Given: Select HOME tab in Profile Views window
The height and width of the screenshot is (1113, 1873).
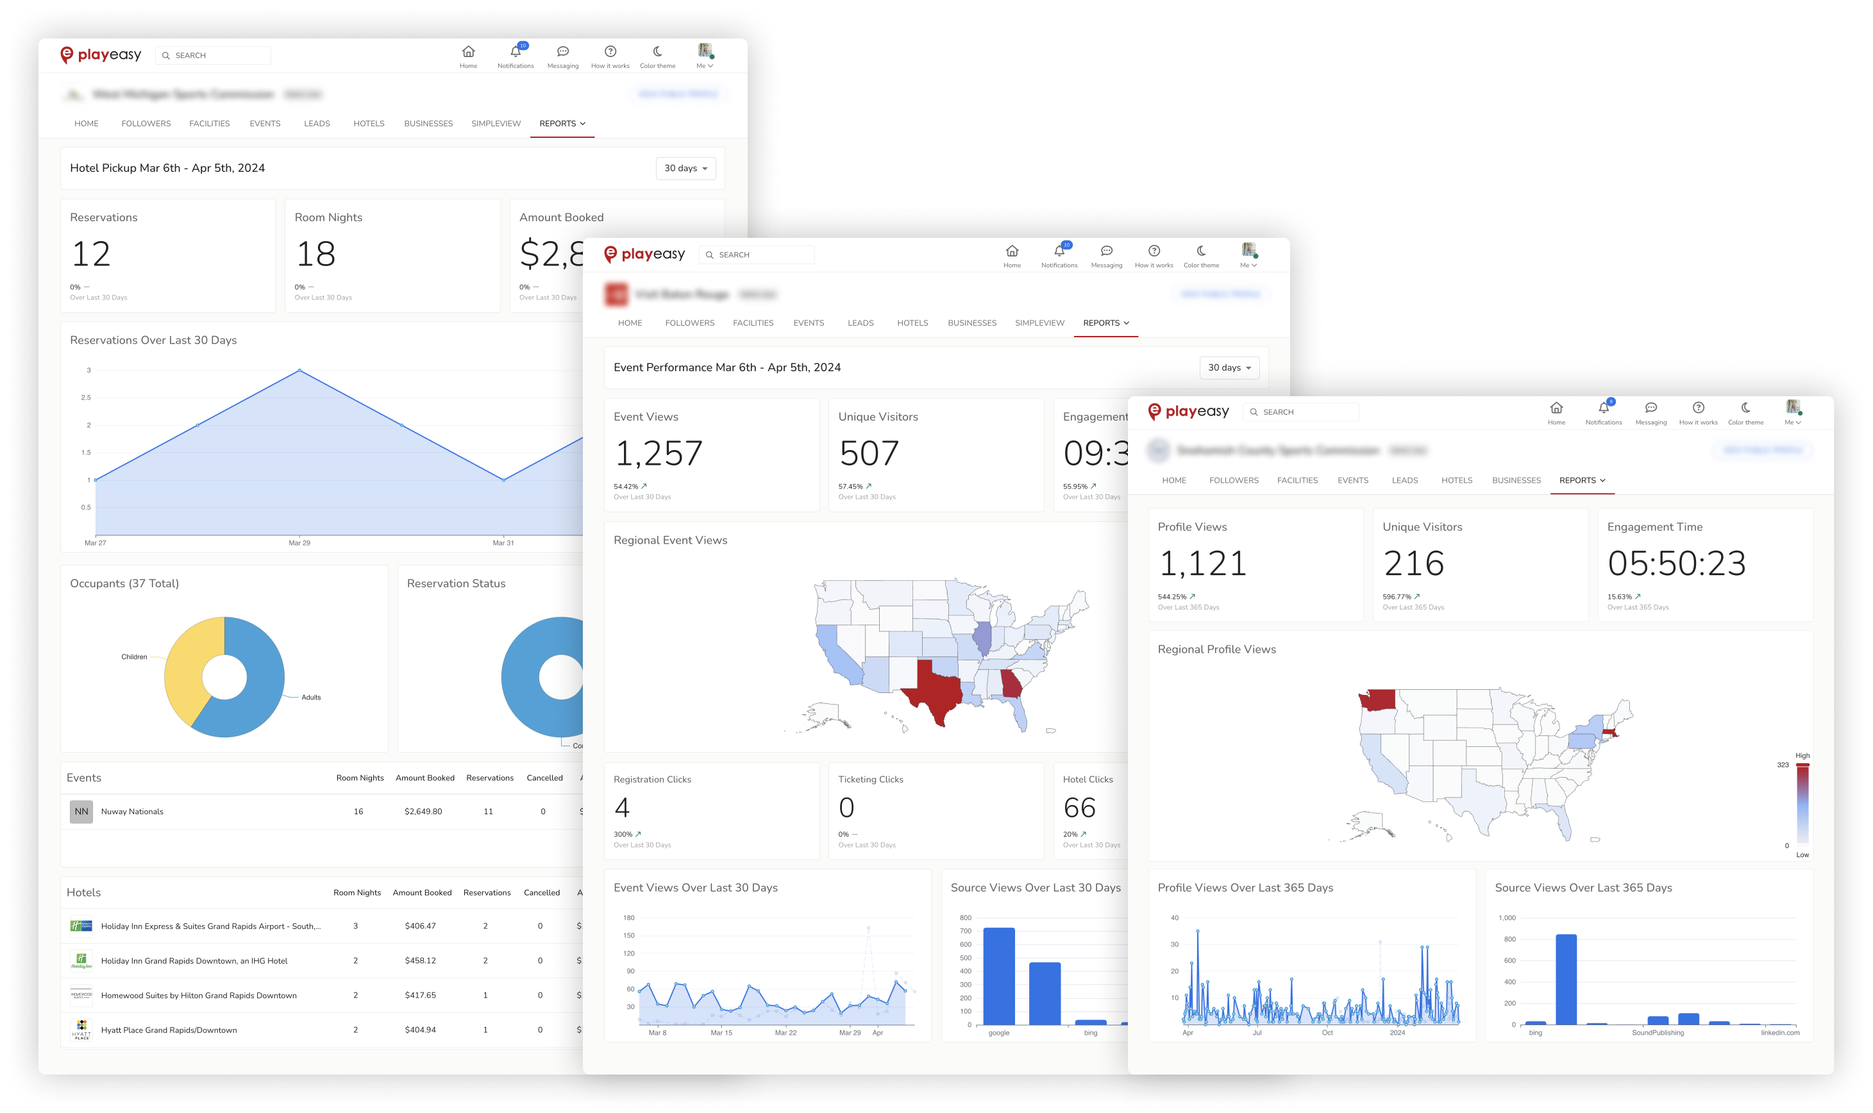Looking at the screenshot, I should tap(1174, 481).
